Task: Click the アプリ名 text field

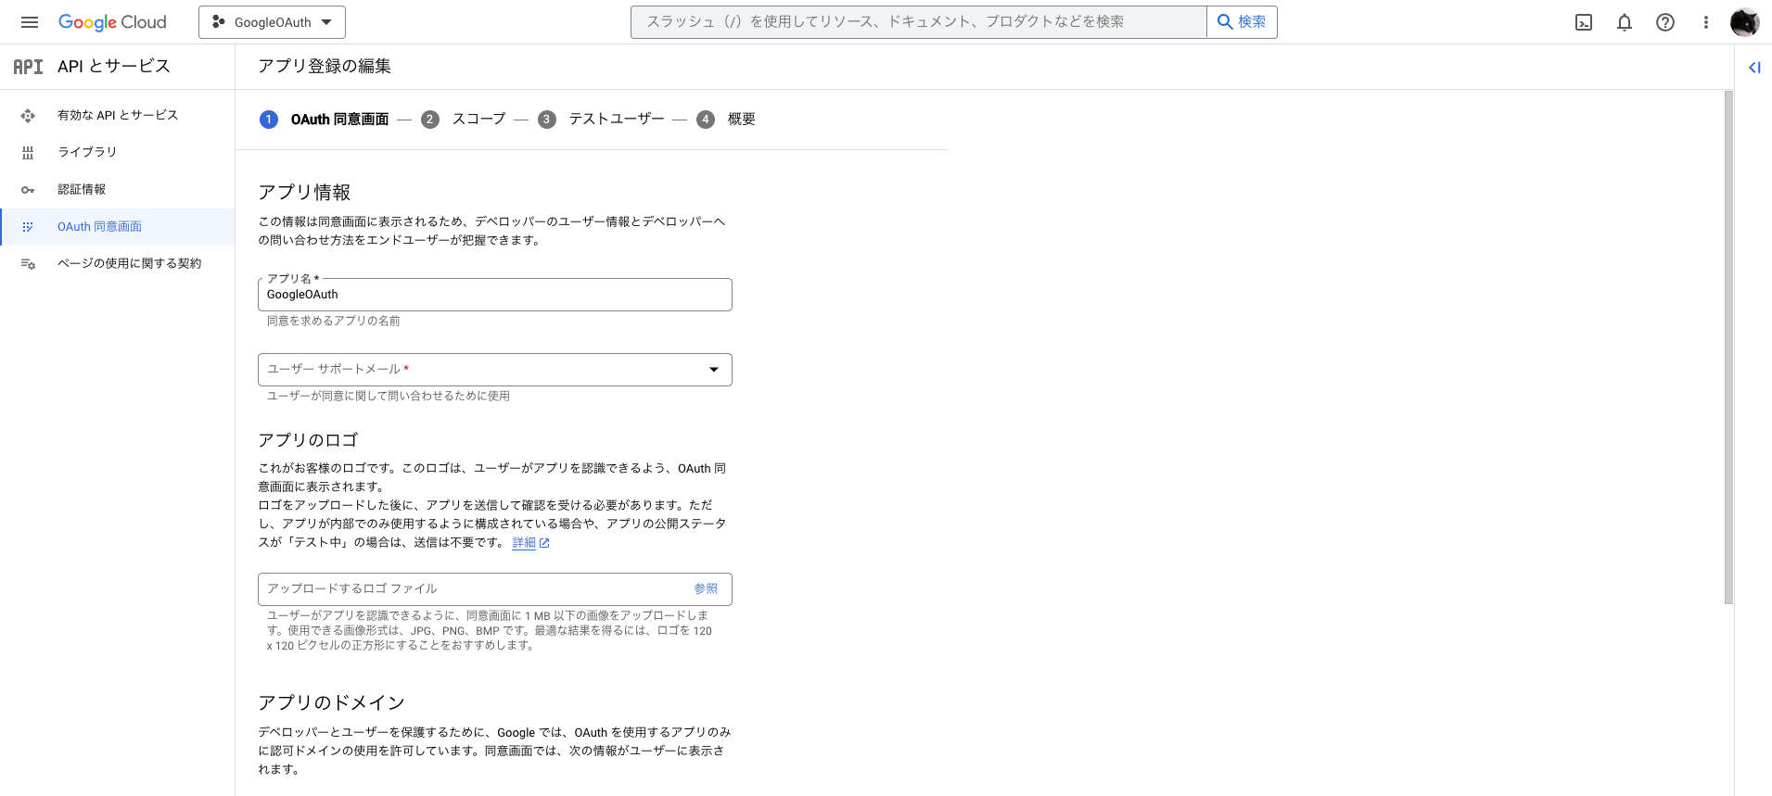Action: coord(495,295)
